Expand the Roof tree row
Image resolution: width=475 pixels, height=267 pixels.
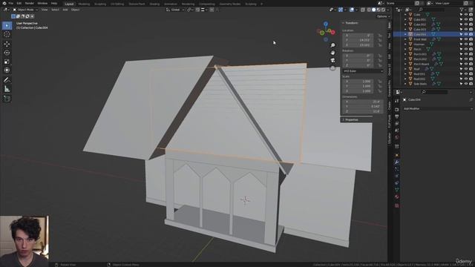(405, 69)
